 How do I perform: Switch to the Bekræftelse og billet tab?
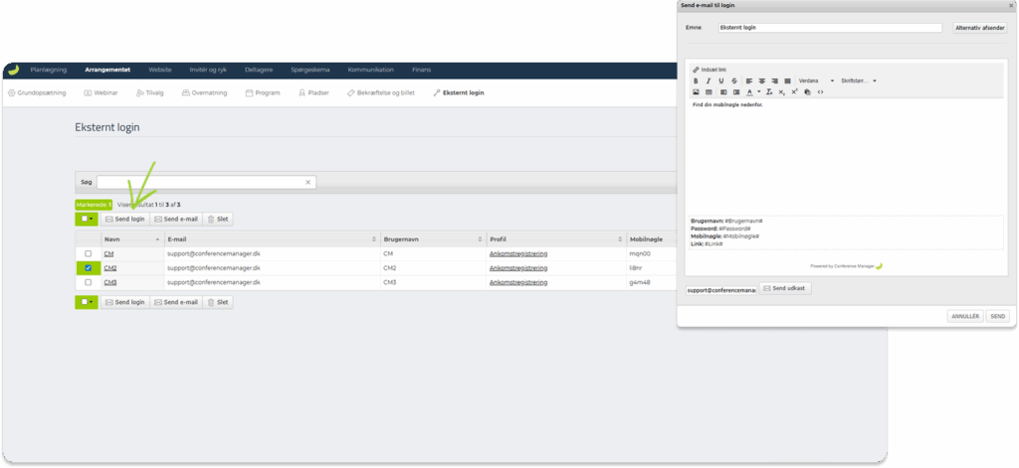tap(380, 92)
